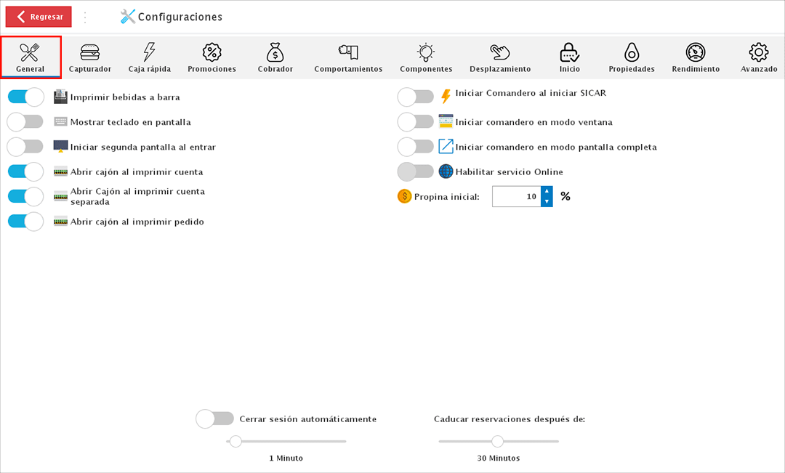Viewport: 785px width, 473px height.
Task: Open the Avanzado gear settings
Action: pyautogui.click(x=758, y=57)
